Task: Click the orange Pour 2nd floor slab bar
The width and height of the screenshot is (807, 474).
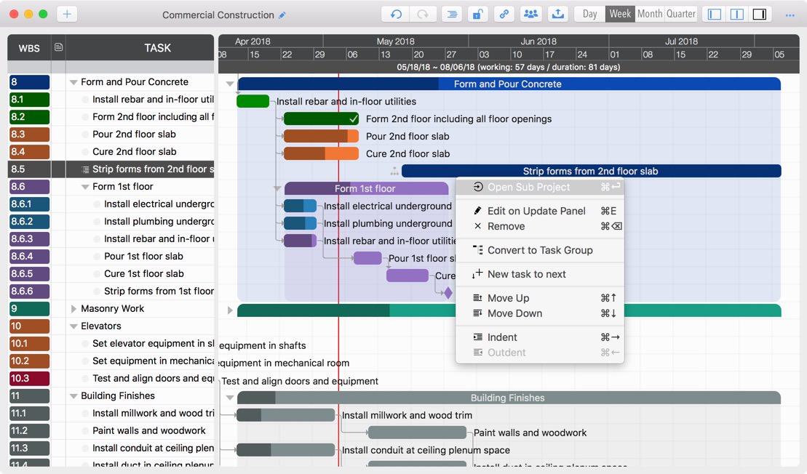Action: (320, 136)
